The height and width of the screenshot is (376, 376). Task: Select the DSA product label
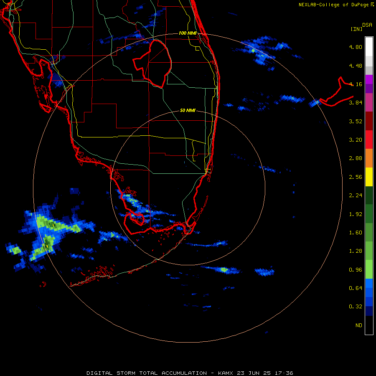(x=367, y=25)
